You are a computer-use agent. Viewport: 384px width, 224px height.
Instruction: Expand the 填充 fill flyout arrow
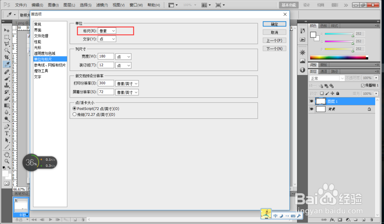click(376, 93)
